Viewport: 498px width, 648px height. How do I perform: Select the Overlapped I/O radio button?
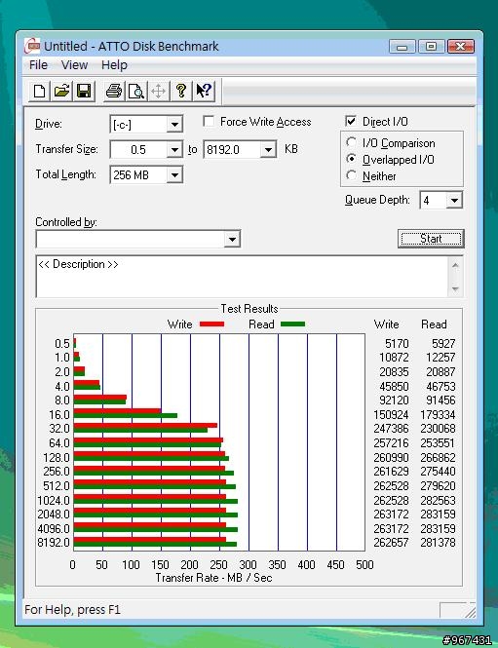[x=351, y=159]
